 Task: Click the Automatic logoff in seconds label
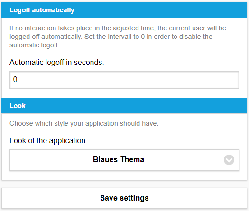[57, 62]
